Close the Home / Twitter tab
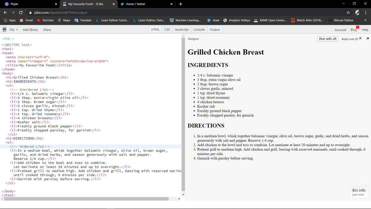 172,4
